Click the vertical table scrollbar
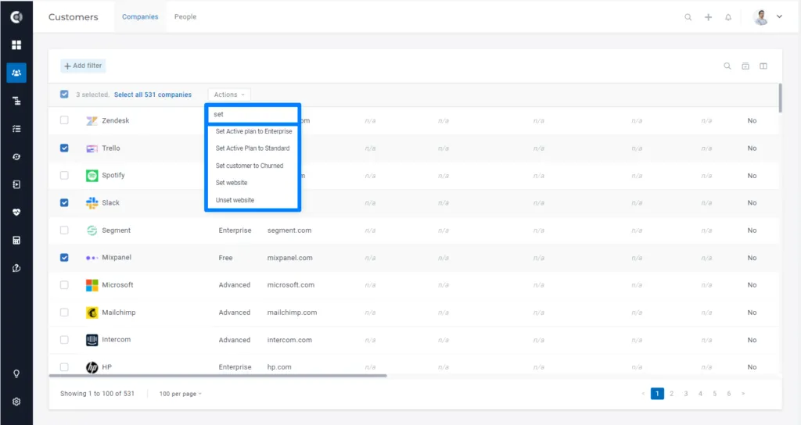 coord(780,98)
